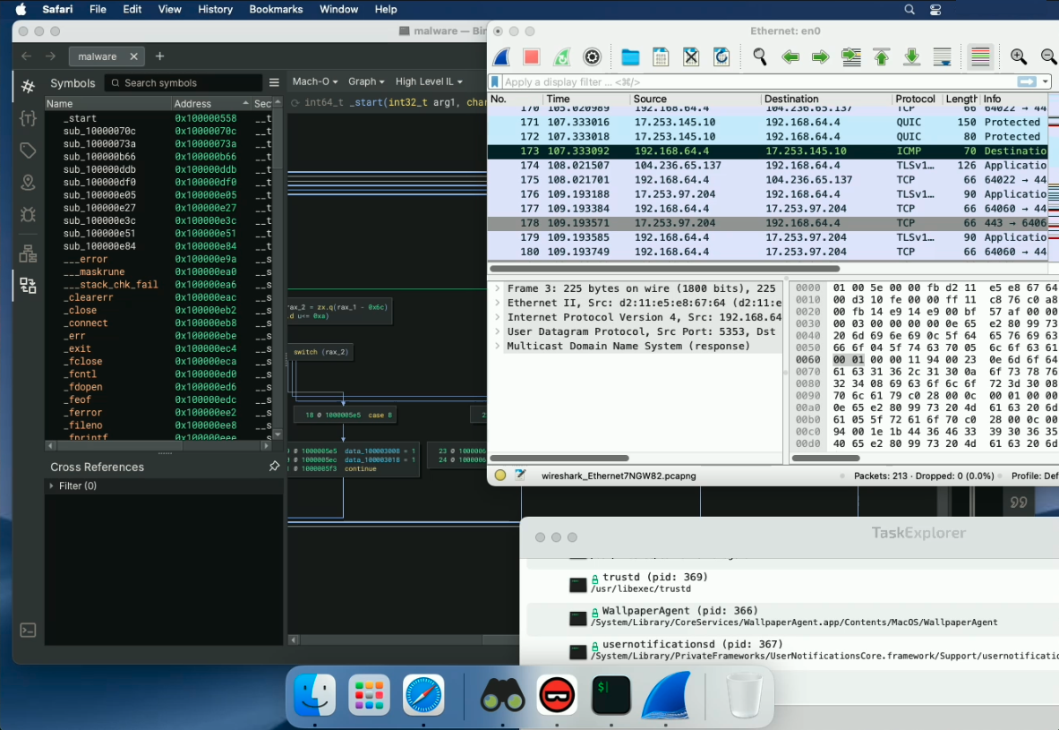Stop the running packet capture
This screenshot has height=730, width=1059.
(532, 56)
